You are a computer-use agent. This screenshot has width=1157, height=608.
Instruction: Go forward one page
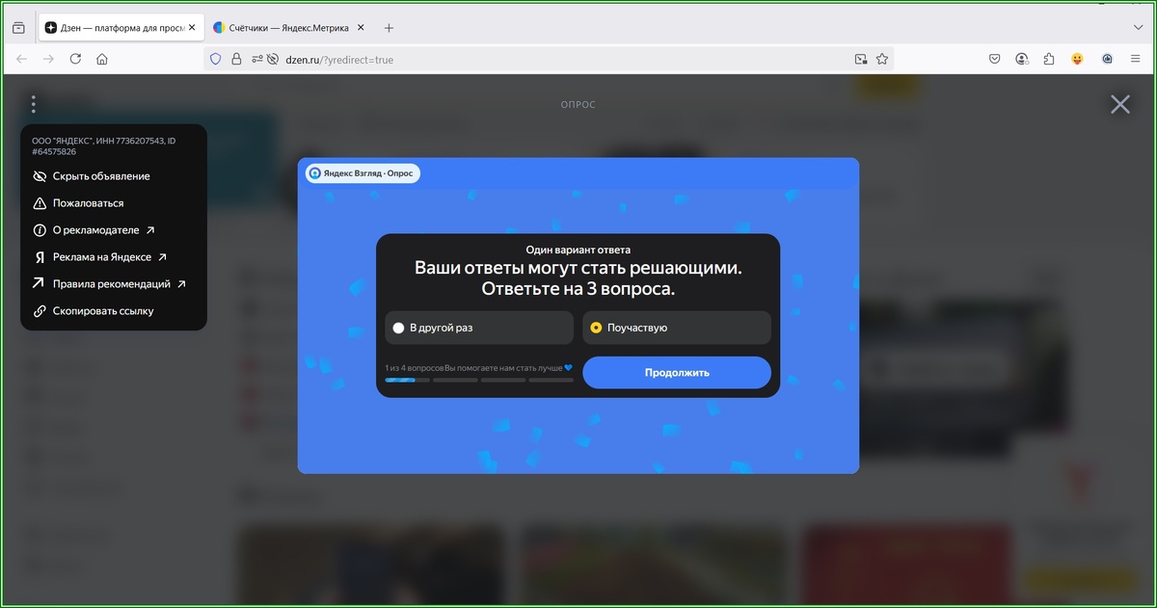pyautogui.click(x=48, y=59)
